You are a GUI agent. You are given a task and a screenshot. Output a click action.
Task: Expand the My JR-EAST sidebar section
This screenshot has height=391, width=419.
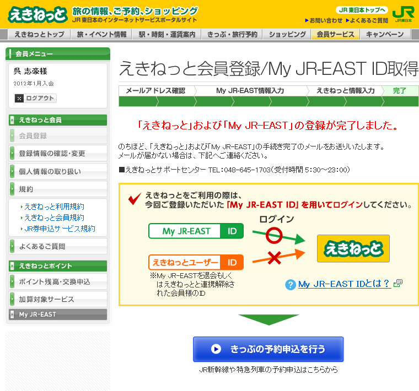(58, 314)
